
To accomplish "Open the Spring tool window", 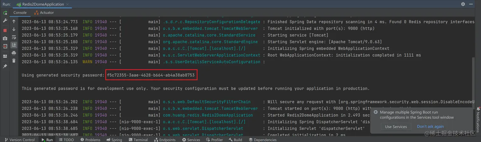I will coord(114,140).
